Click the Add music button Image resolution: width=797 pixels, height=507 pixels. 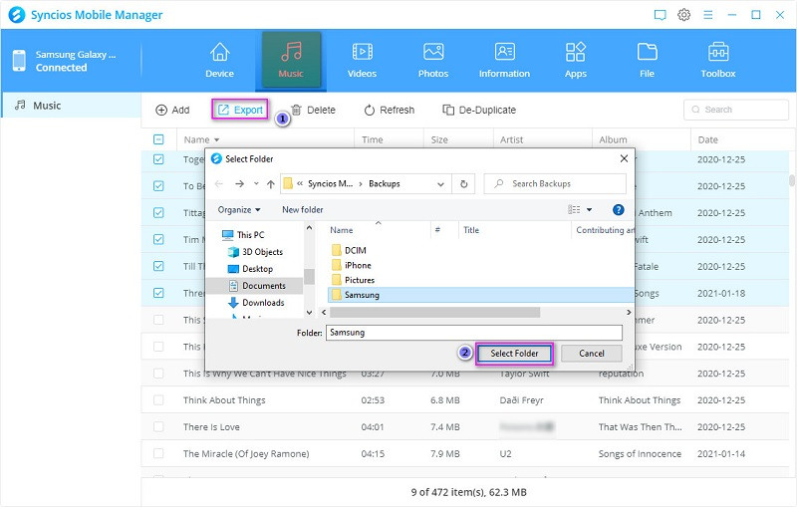click(172, 110)
